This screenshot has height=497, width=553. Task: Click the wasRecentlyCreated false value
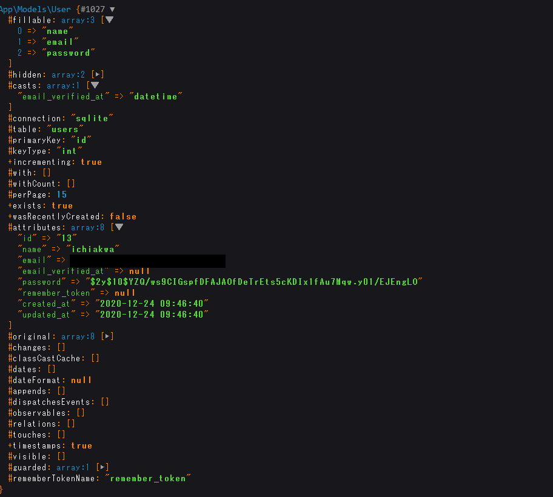[123, 216]
